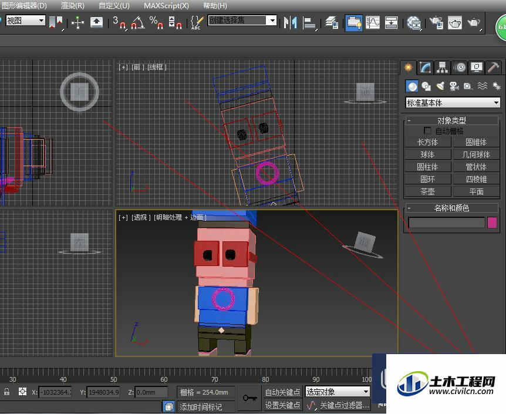Click frame 70 on the timeline
This screenshot has height=414, width=506.
[215, 379]
